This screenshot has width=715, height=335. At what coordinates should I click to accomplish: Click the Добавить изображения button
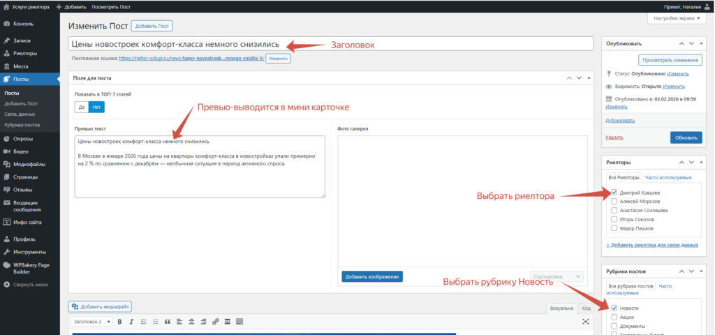pyautogui.click(x=372, y=276)
